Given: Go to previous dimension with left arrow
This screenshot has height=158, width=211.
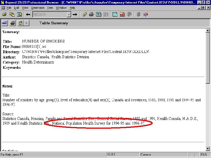Looking at the screenshot, I should [28, 14].
